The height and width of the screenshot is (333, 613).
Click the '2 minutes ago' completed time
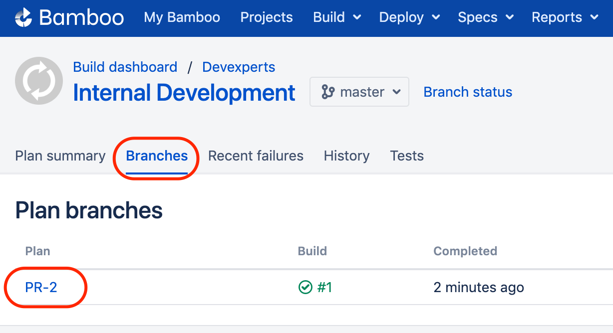click(479, 288)
